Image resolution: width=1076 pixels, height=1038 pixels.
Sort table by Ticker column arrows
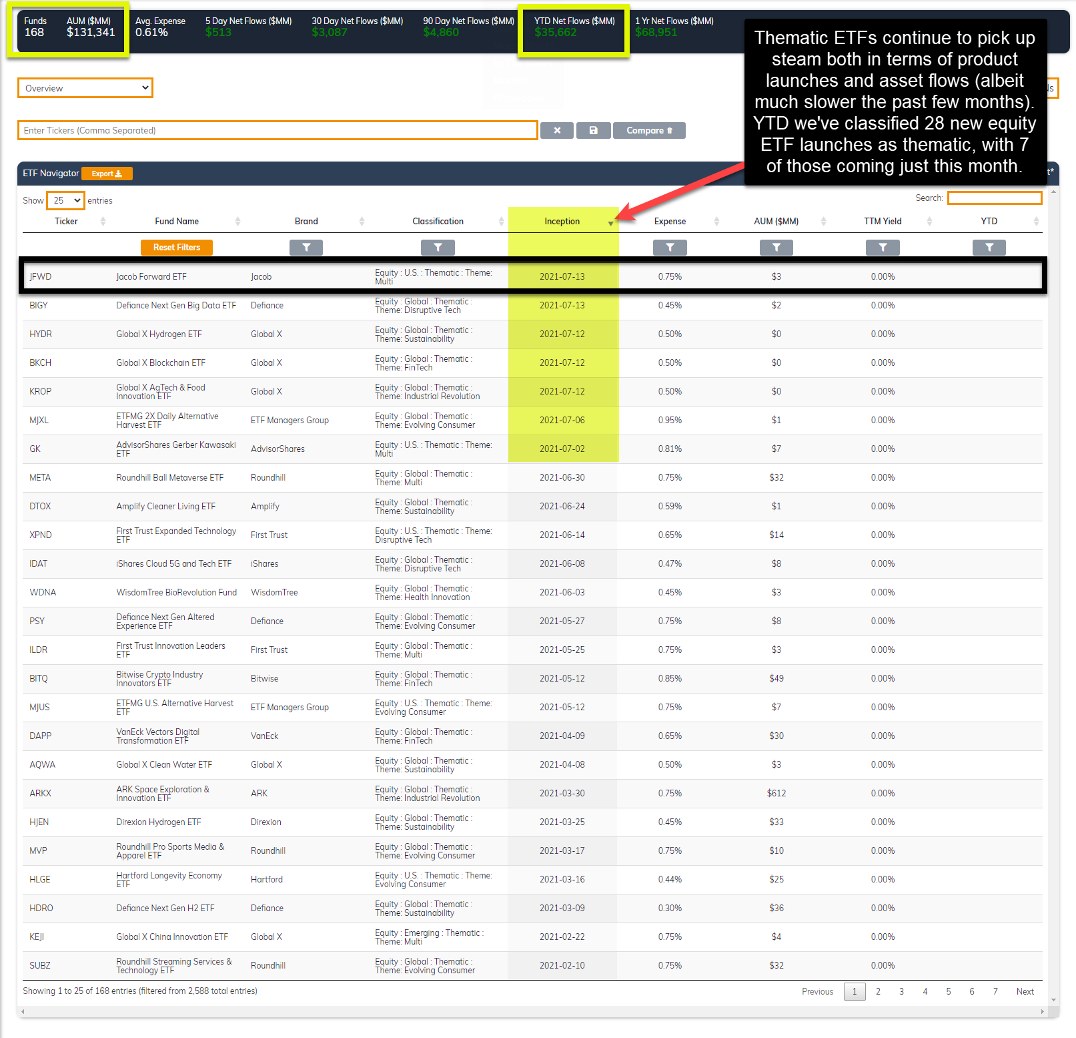point(103,222)
